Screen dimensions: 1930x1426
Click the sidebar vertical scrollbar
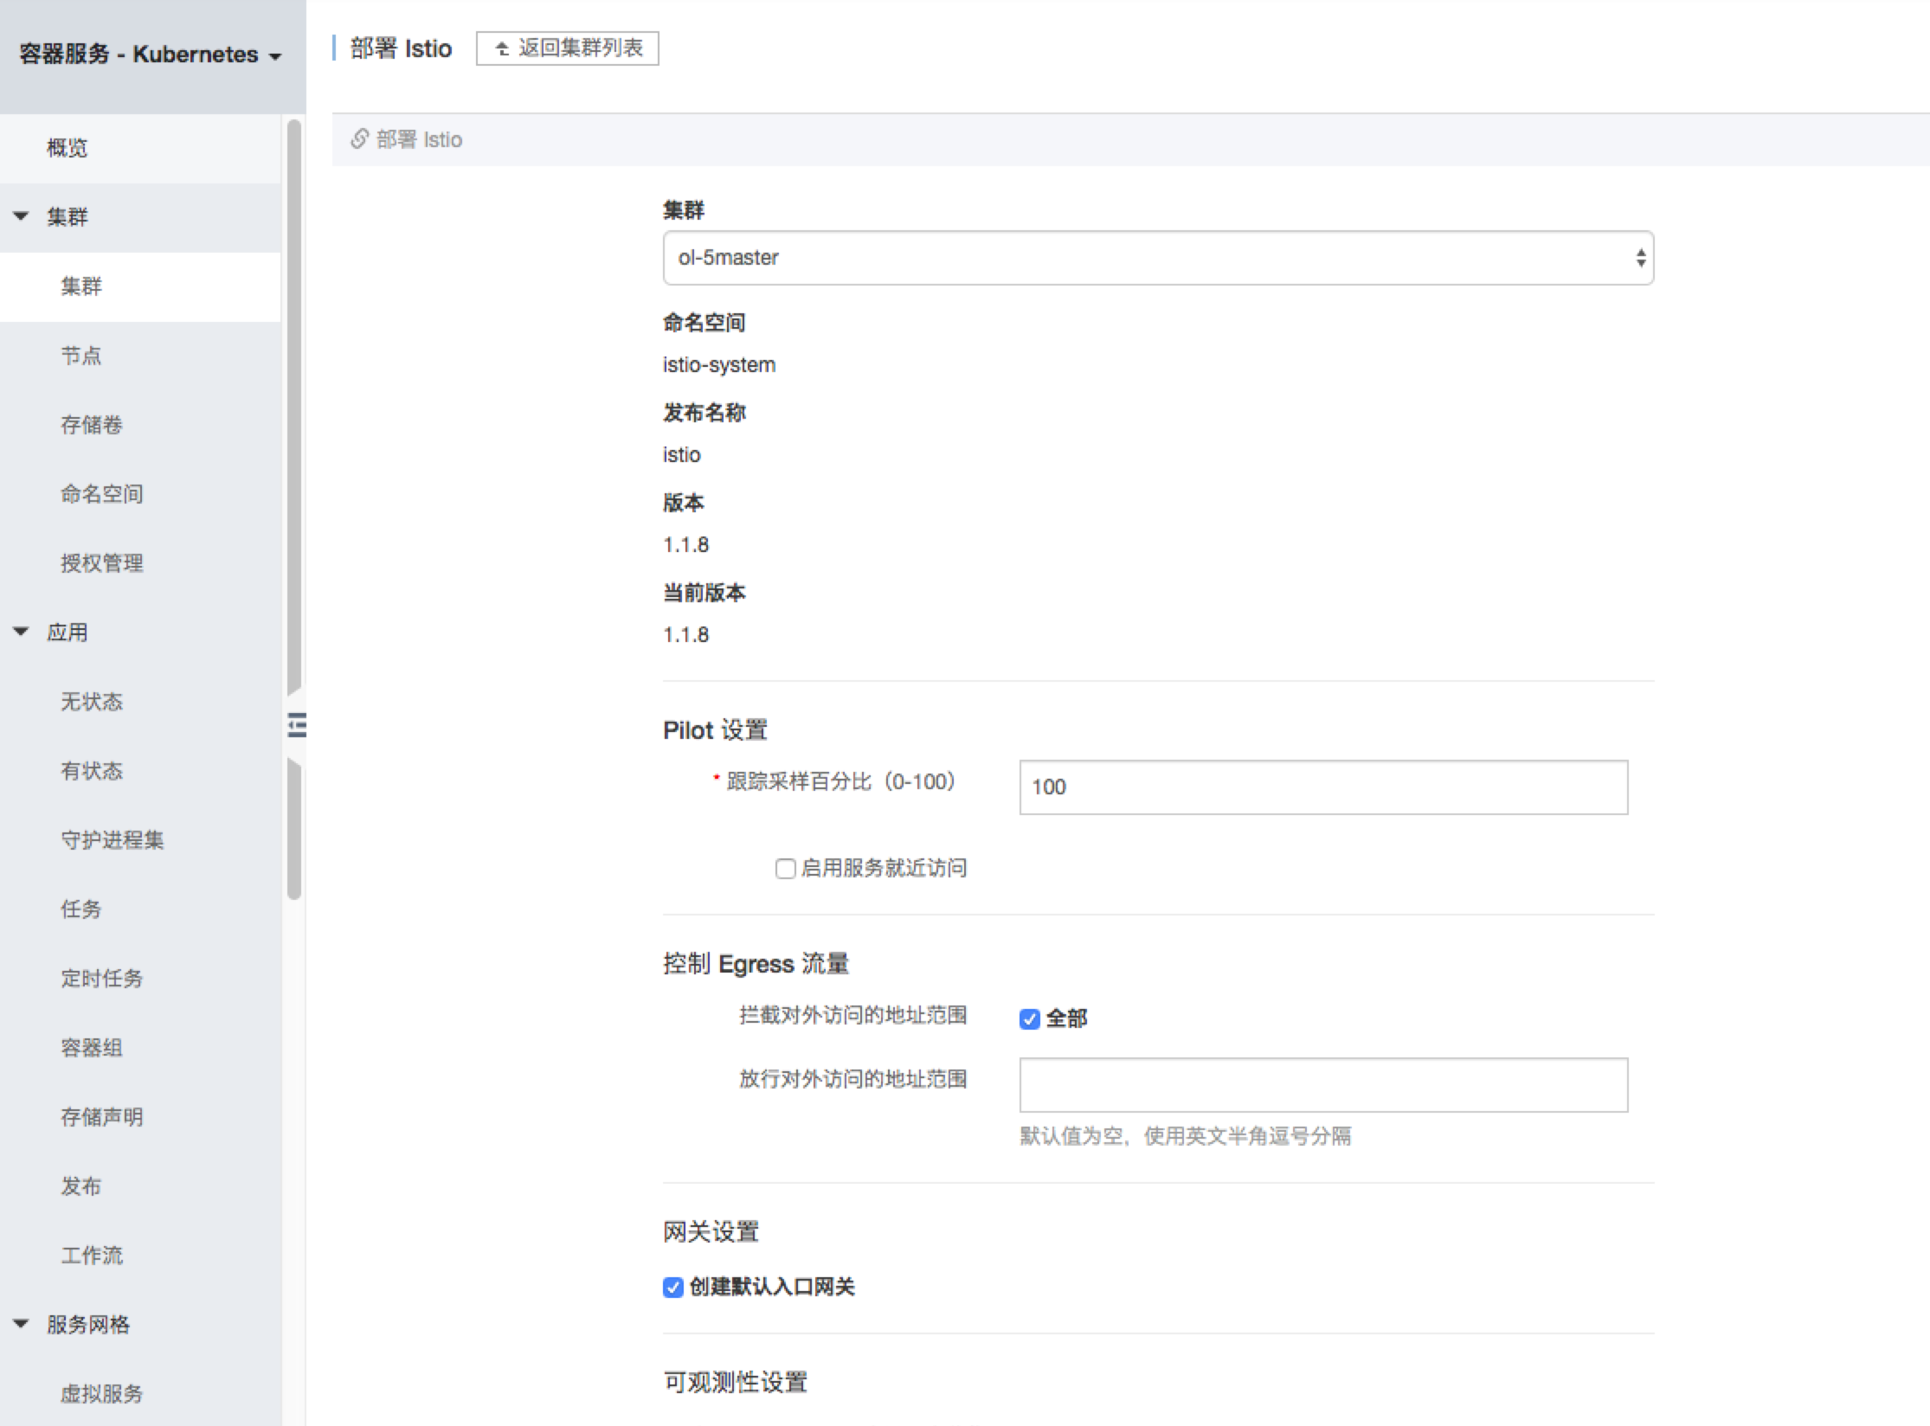[x=294, y=511]
